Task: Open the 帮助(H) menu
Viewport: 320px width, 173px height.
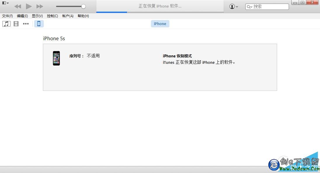Action: [83, 16]
